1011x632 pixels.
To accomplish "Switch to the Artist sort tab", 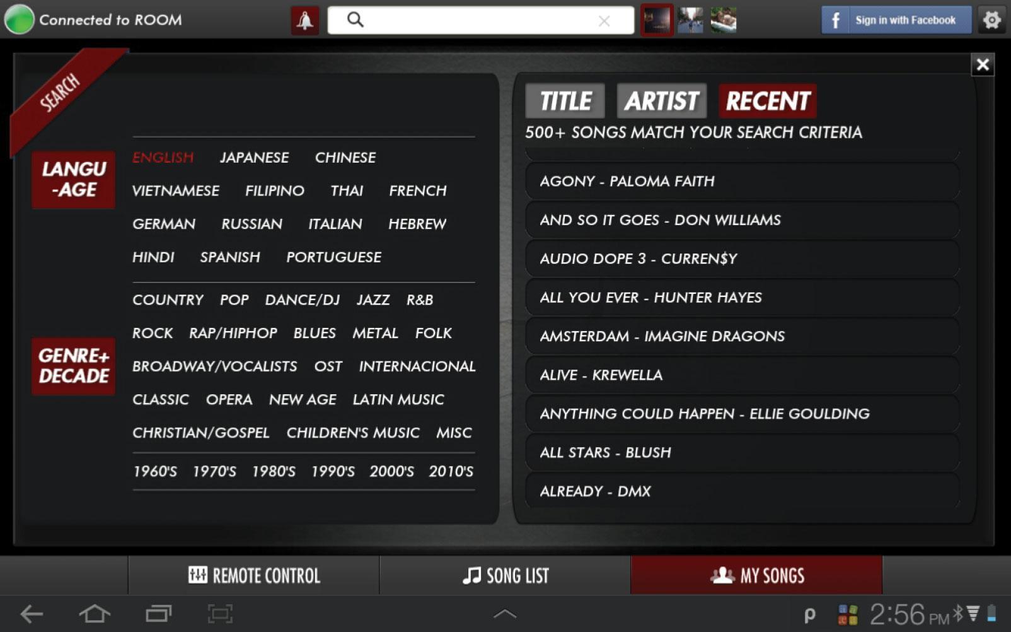I will click(661, 101).
